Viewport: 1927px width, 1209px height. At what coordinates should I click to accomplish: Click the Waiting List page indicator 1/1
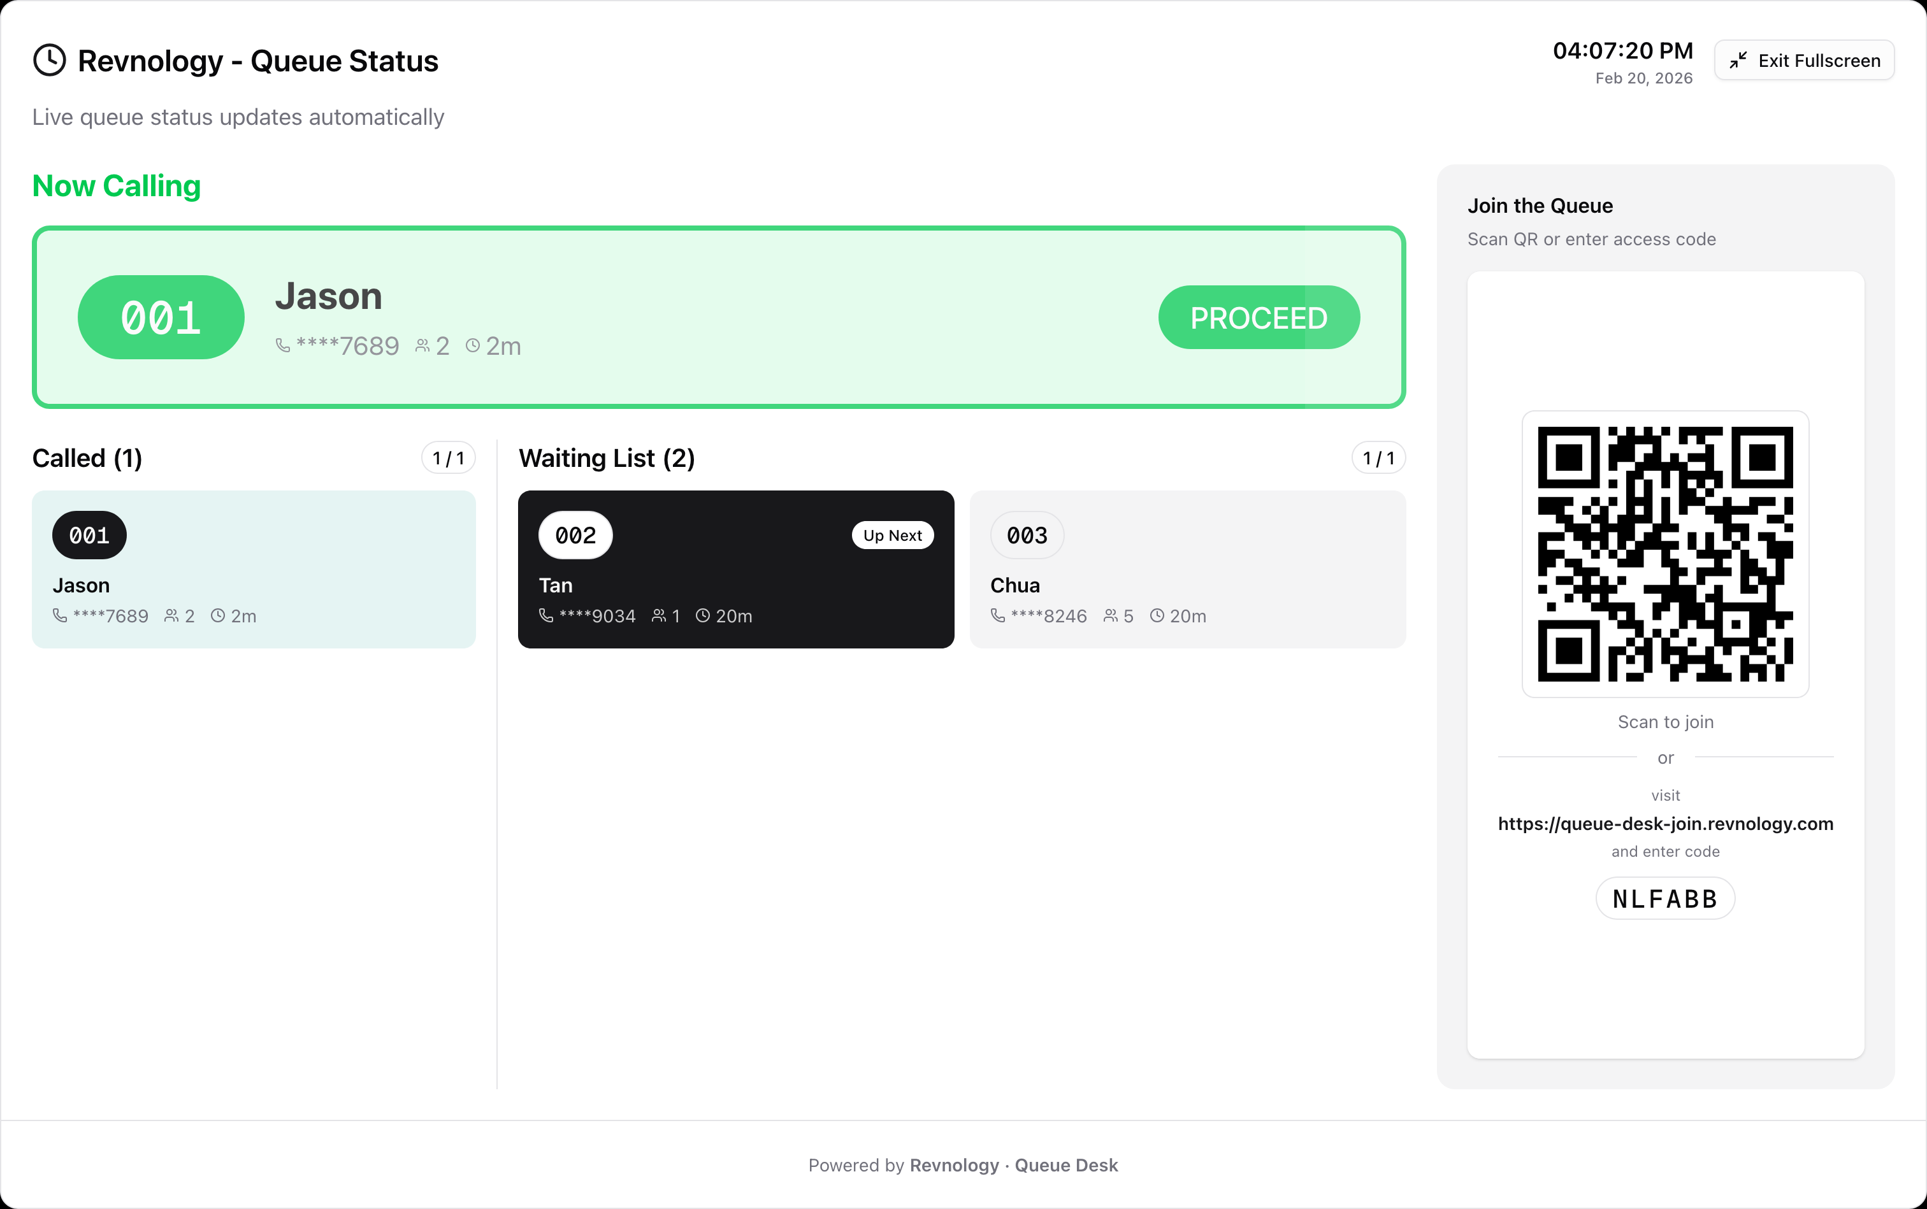pos(1378,458)
